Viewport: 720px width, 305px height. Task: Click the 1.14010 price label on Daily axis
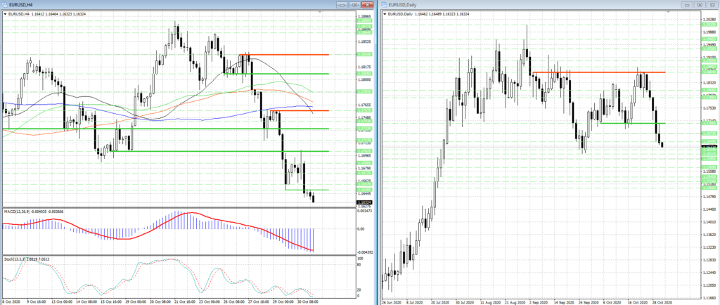point(710,222)
